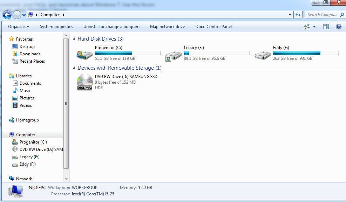This screenshot has width=346, height=202.
Task: Refresh the Computer view
Action: [x=298, y=15]
